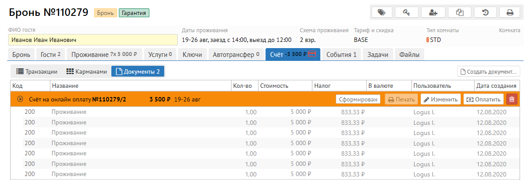
Task: Select the Счёт tab
Action: coord(293,55)
